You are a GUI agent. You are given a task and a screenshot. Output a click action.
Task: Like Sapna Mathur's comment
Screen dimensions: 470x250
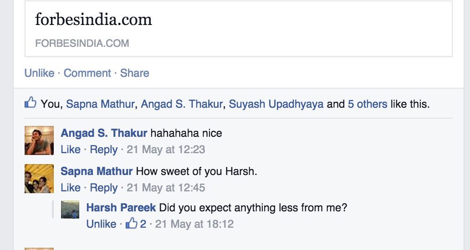click(71, 188)
